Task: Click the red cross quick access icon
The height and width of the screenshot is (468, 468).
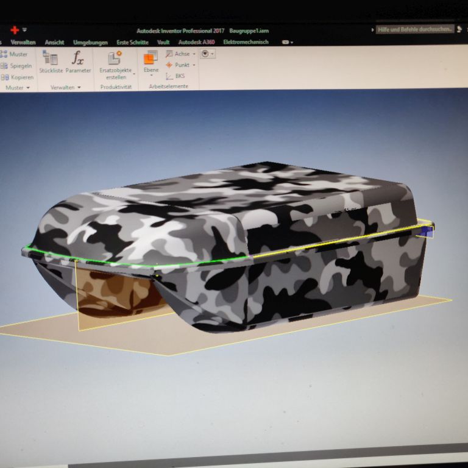Action: pyautogui.click(x=15, y=30)
